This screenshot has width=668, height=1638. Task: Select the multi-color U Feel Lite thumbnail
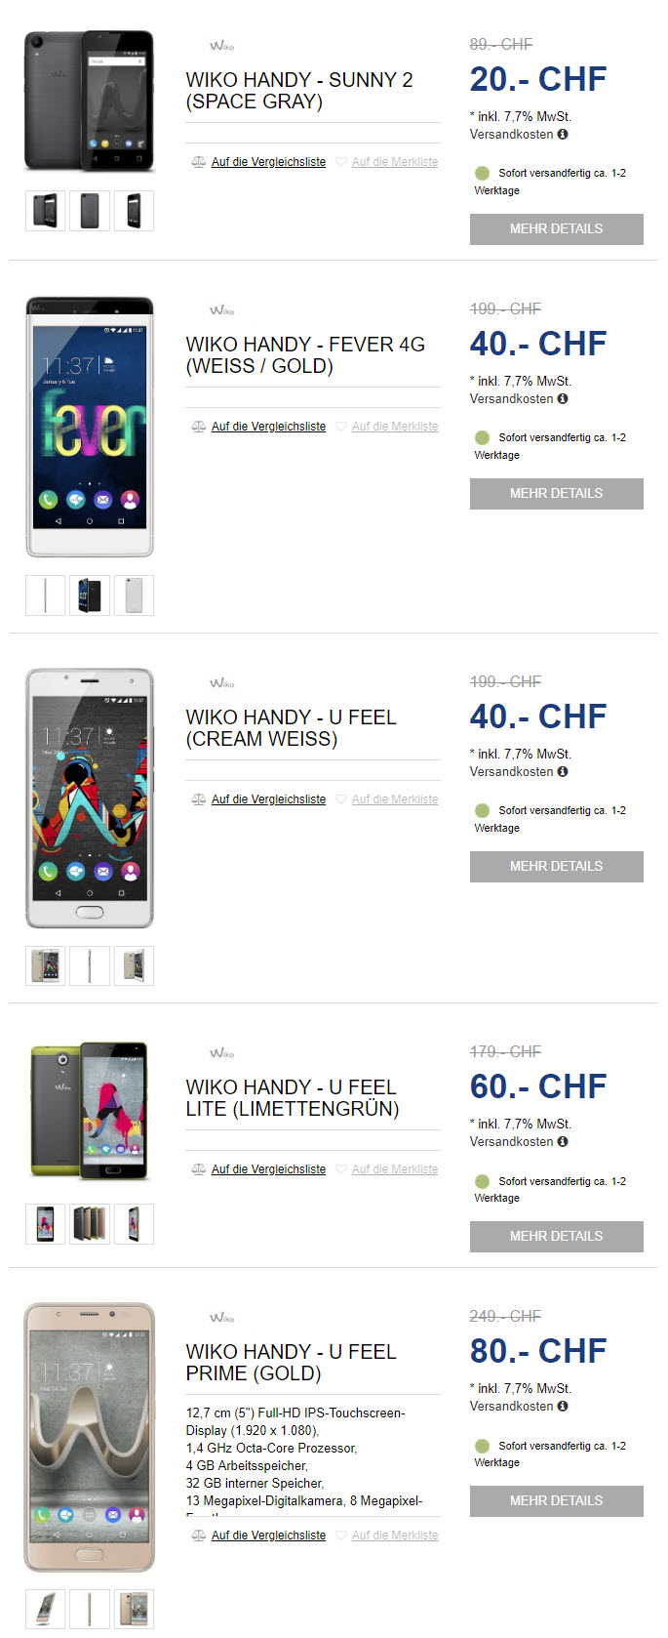click(x=90, y=1224)
